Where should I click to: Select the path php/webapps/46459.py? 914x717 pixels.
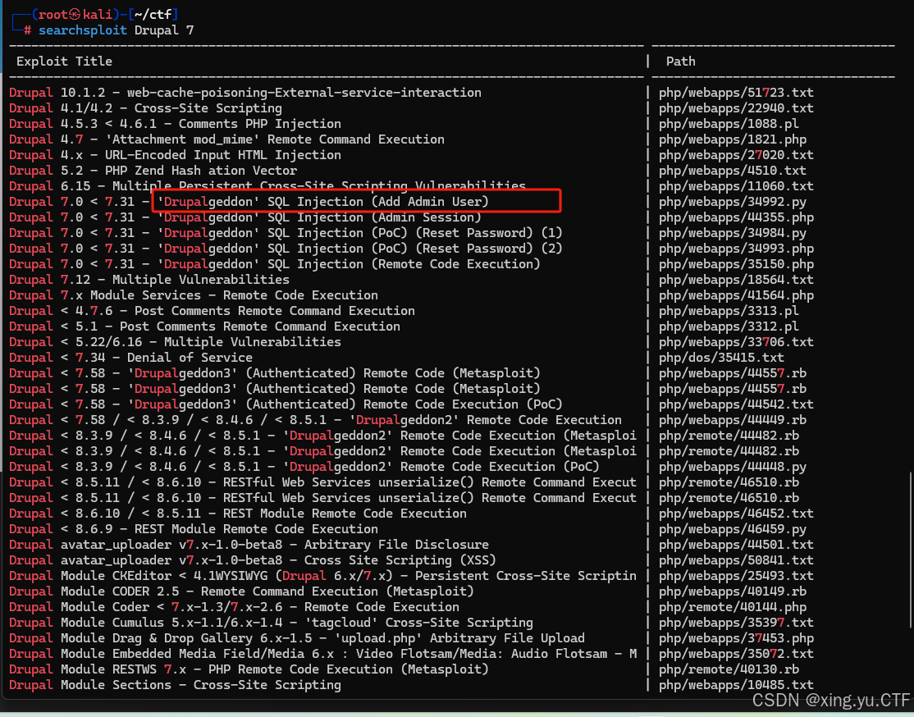[x=732, y=529]
